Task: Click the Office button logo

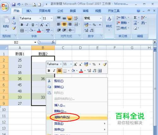Action: [4, 7]
